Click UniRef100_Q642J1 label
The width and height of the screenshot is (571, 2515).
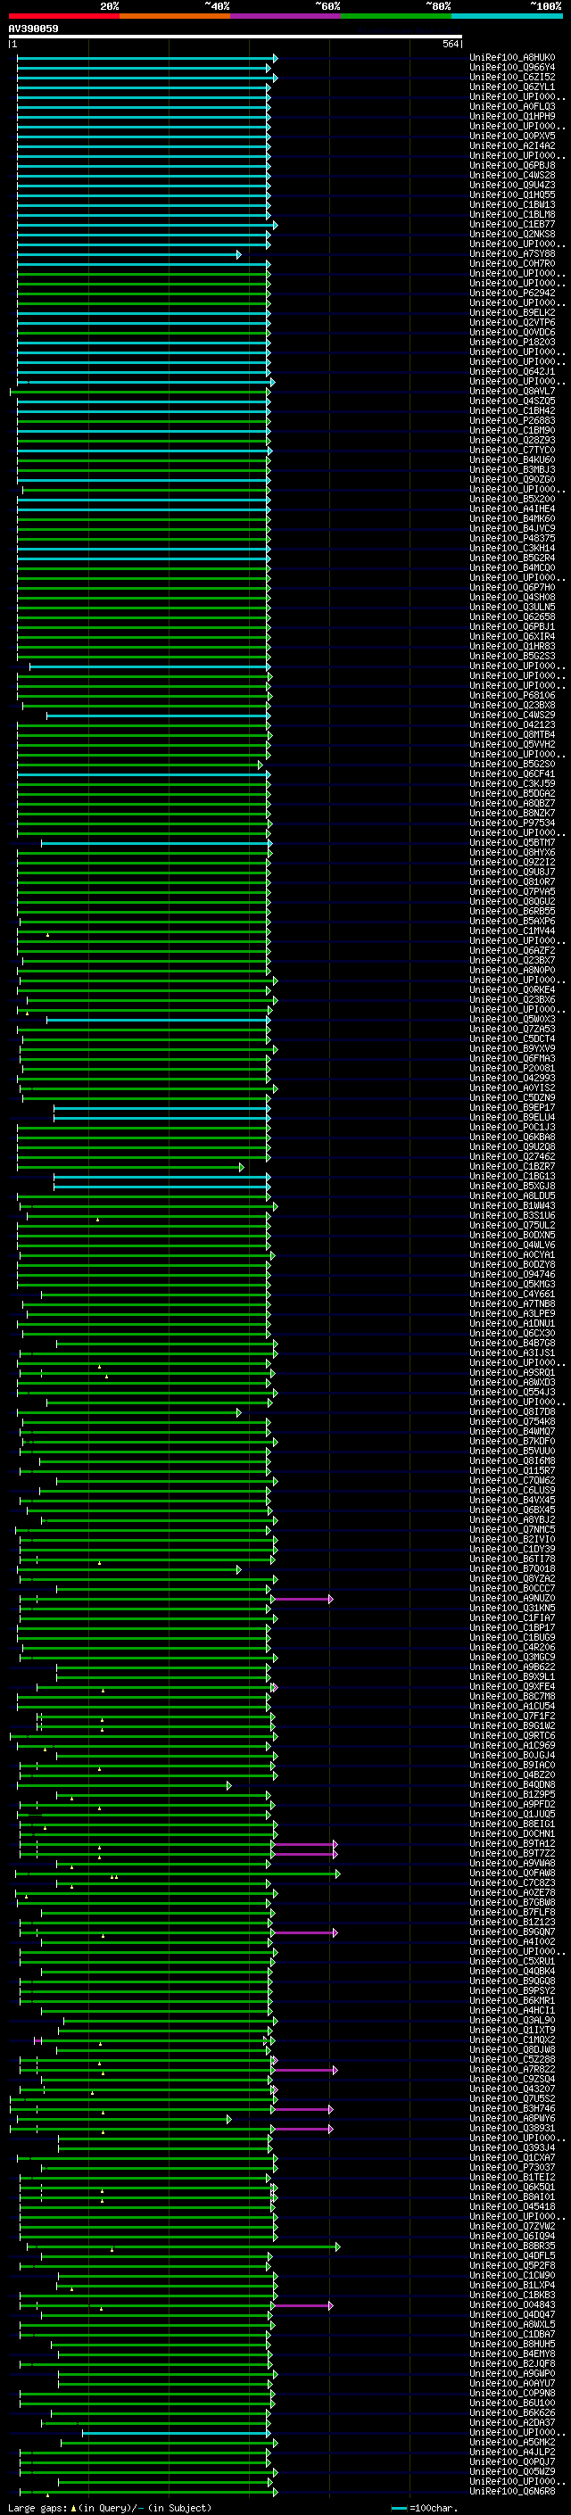click(511, 371)
